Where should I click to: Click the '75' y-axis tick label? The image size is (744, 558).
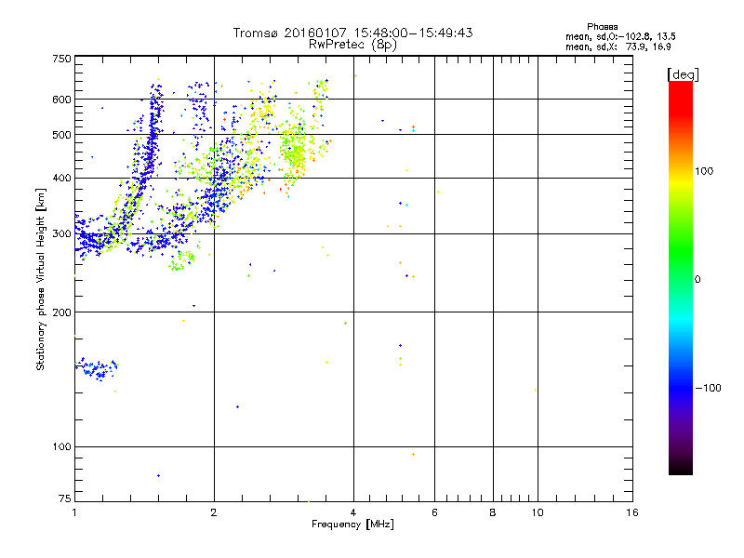click(x=65, y=498)
